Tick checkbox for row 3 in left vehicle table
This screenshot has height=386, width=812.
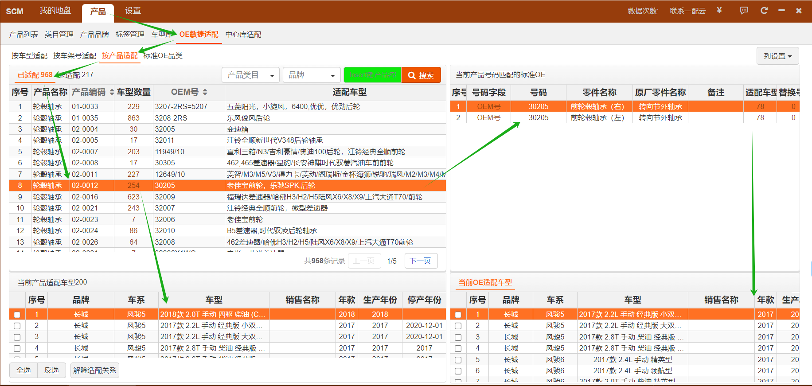[17, 337]
